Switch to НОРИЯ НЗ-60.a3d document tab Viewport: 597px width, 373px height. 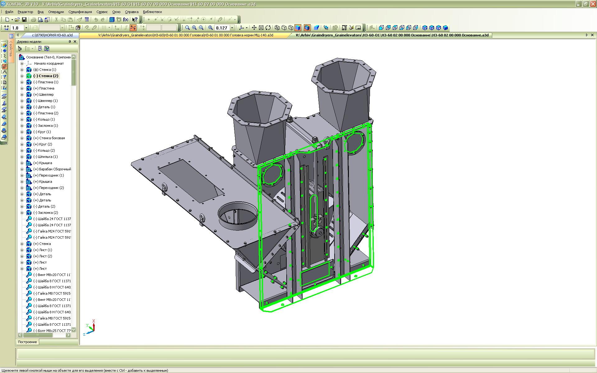coord(52,35)
